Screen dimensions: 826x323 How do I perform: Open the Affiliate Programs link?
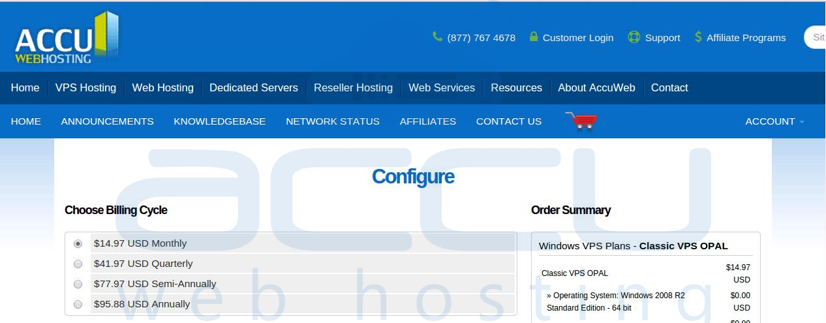coord(746,38)
